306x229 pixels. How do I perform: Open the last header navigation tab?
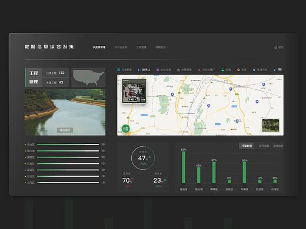pyautogui.click(x=161, y=47)
